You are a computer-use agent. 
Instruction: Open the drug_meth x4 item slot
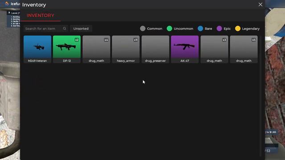click(96, 49)
